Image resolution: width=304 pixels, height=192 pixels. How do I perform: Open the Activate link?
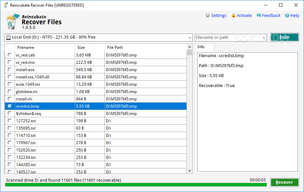coord(244,16)
